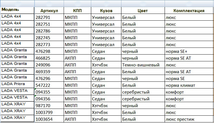
Task: Click Белый cell in row 1003799
Action: tap(143, 112)
